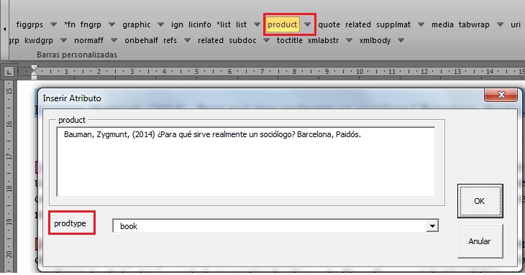Expand the dropdown arrow after refs
525x275 pixels.
[x=187, y=40]
